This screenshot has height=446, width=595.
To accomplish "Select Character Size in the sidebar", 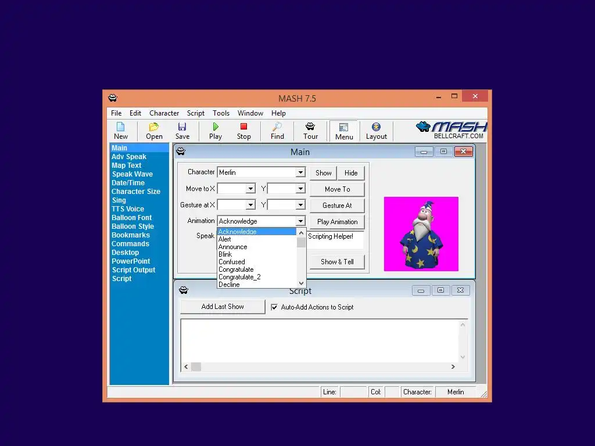I will (136, 192).
